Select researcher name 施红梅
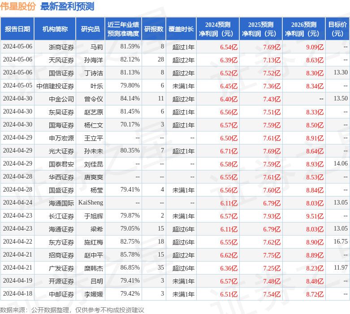Viewport: 350px width, 314px height. [x=94, y=242]
